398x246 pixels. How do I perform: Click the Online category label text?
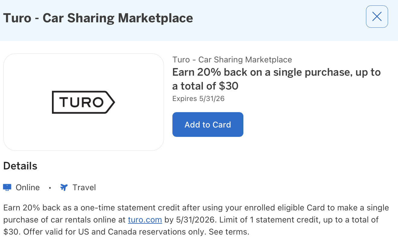27,187
